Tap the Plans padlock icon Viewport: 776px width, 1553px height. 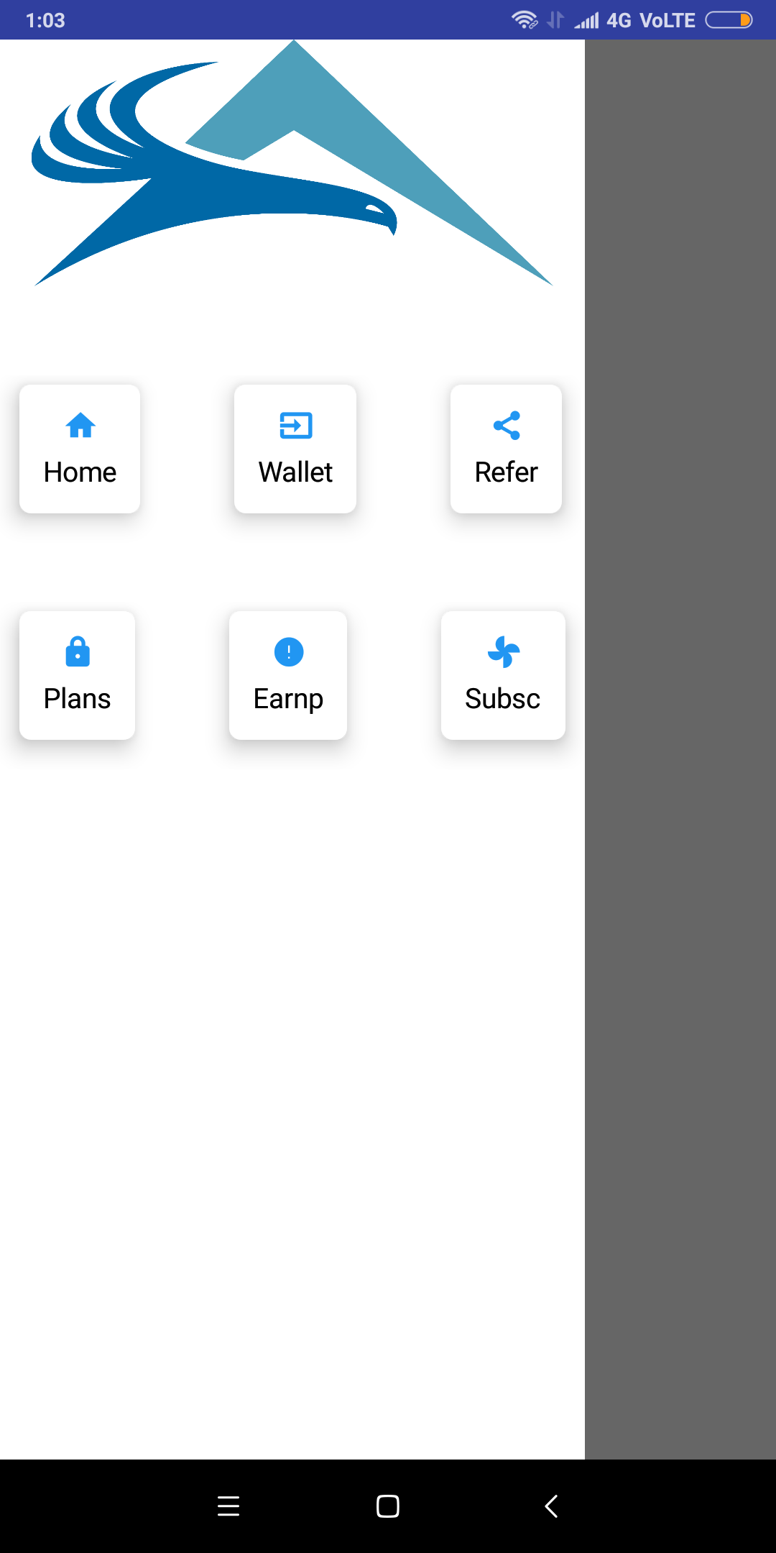[x=78, y=651]
